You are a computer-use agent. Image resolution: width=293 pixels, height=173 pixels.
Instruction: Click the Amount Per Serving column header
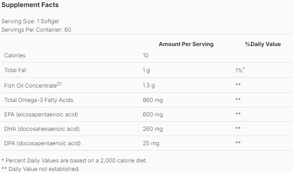click(x=186, y=44)
